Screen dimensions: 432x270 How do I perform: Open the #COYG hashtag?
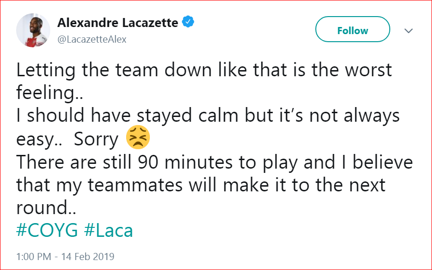point(47,230)
